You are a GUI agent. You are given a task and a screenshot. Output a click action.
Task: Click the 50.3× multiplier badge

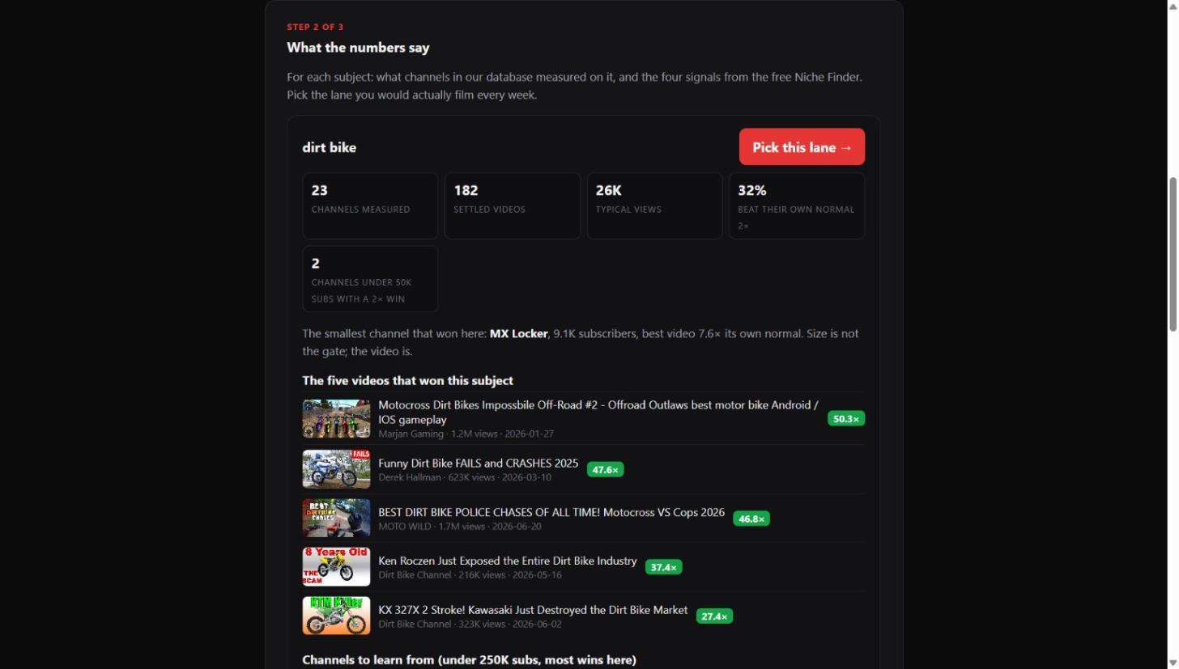click(x=846, y=418)
